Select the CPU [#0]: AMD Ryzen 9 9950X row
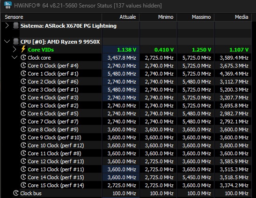This screenshot has height=198, width=256. (x=60, y=42)
